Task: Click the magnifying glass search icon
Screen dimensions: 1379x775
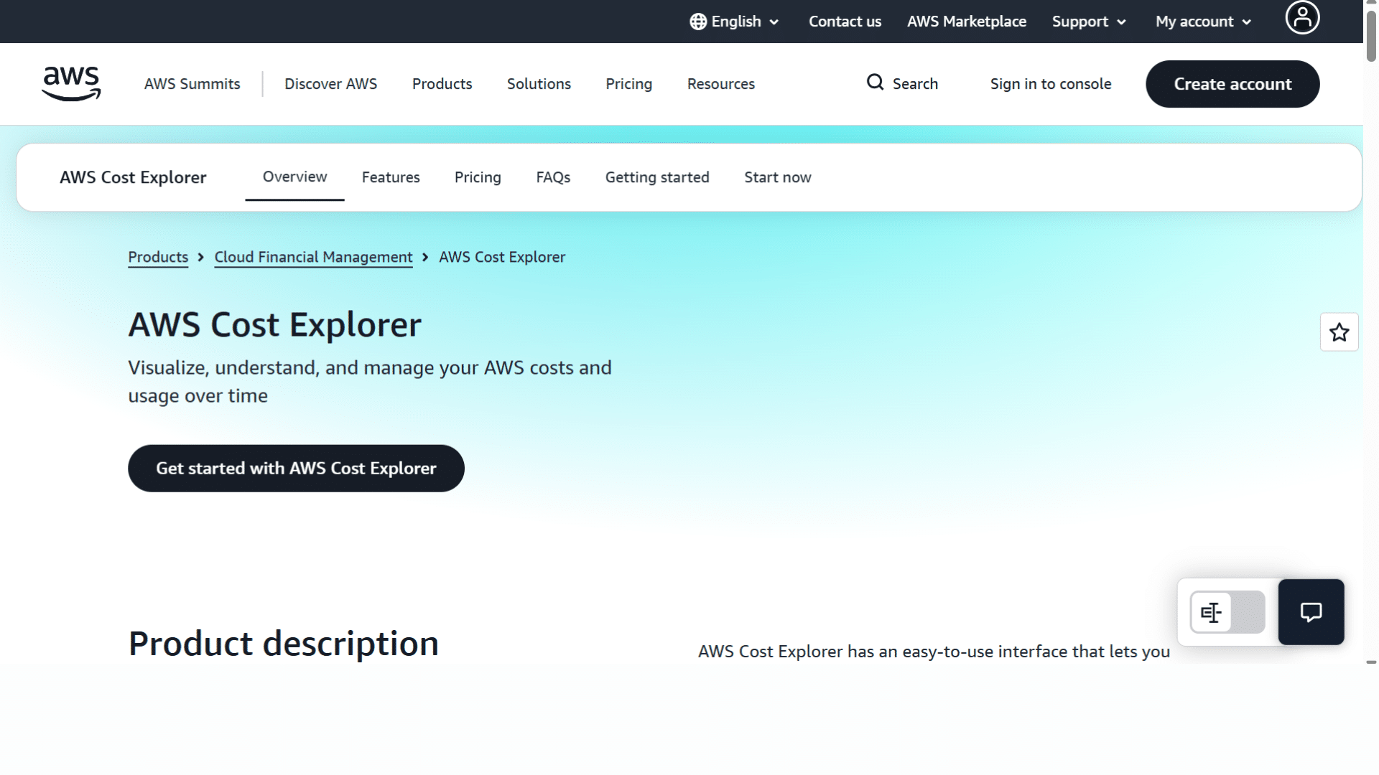Action: pyautogui.click(x=875, y=83)
